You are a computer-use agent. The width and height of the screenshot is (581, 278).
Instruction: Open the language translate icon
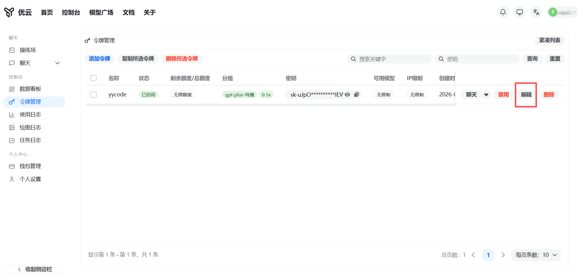pos(536,12)
